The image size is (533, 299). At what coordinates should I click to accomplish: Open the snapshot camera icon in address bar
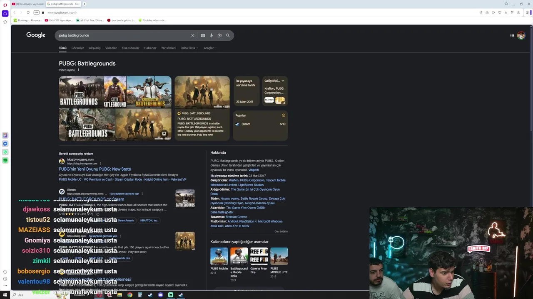487,12
